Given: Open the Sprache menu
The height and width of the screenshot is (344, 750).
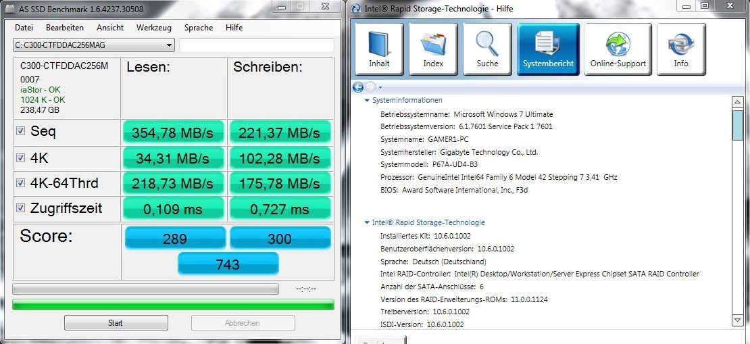Looking at the screenshot, I should coord(199,28).
